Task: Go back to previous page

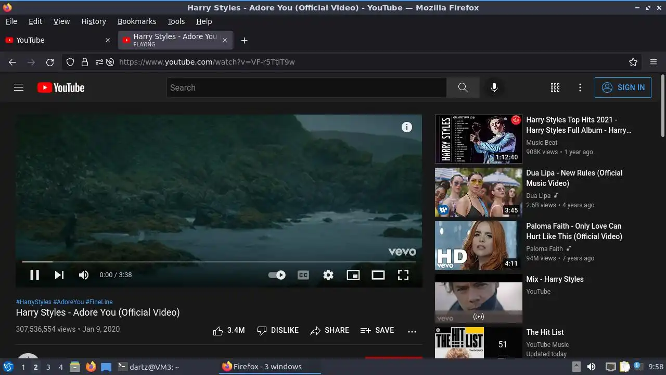Action: [x=12, y=62]
